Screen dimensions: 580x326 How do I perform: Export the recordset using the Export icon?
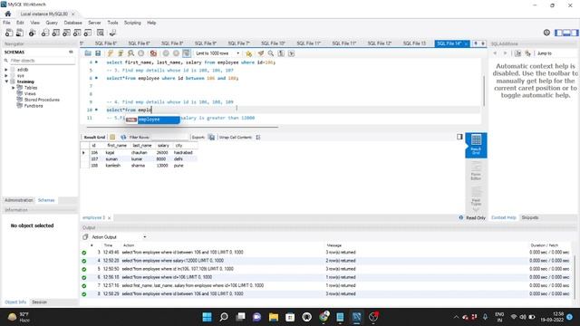211,137
